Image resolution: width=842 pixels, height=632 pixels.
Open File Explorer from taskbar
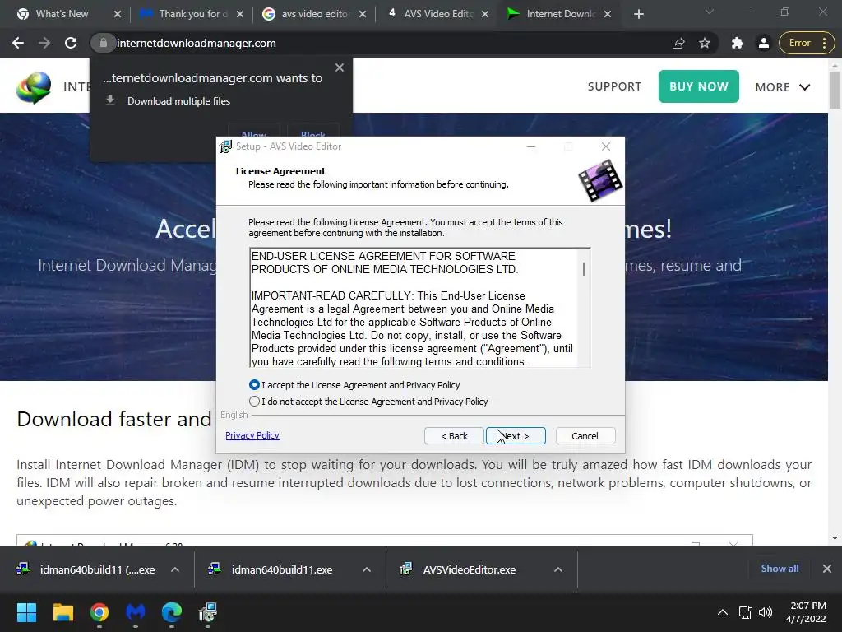pyautogui.click(x=62, y=612)
